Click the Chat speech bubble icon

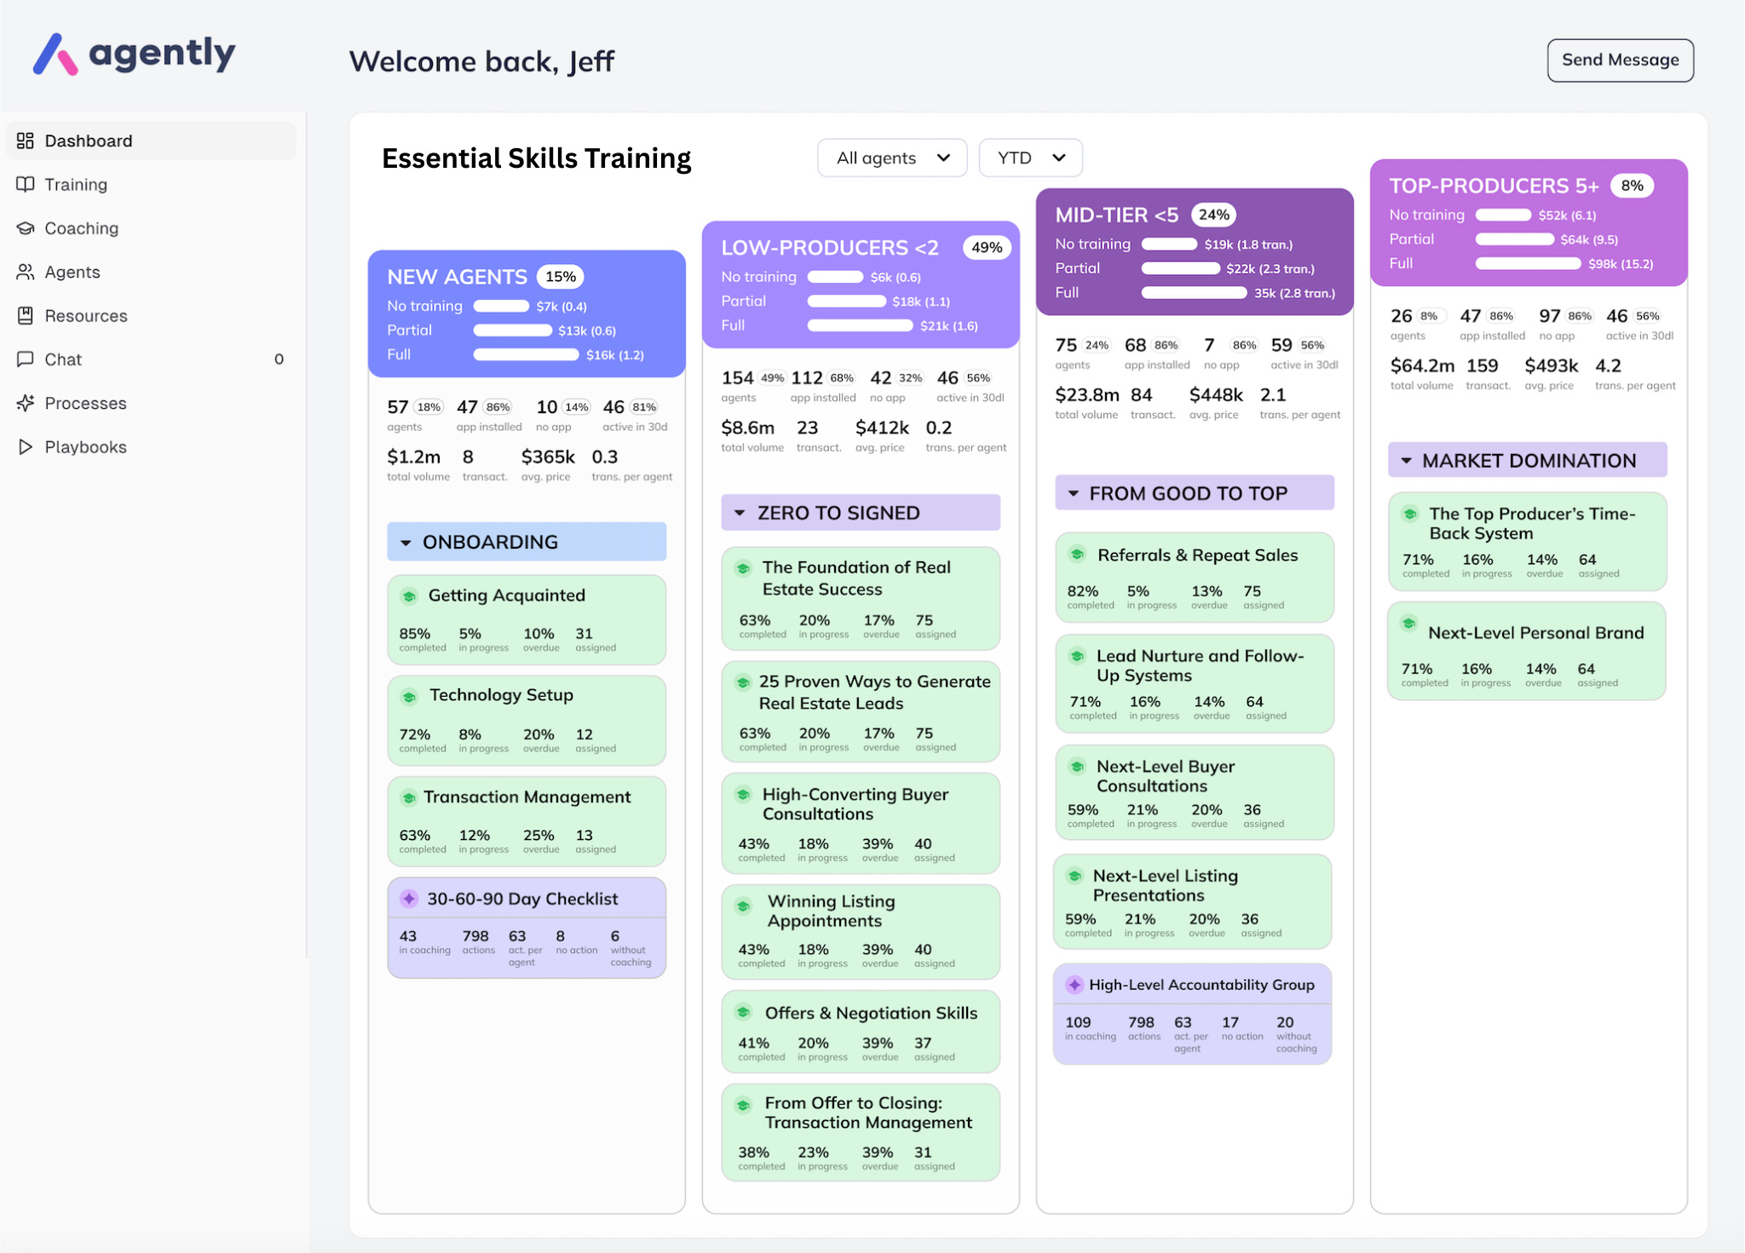(26, 359)
